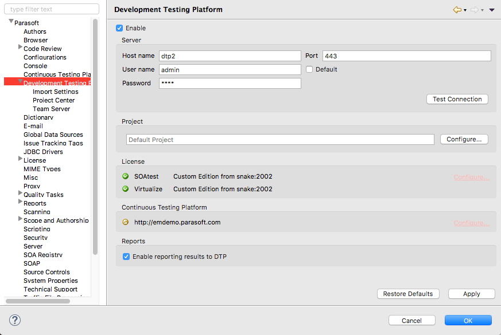The image size is (501, 335).
Task: Click the tree horizontal scrollbar
Action: (38, 301)
